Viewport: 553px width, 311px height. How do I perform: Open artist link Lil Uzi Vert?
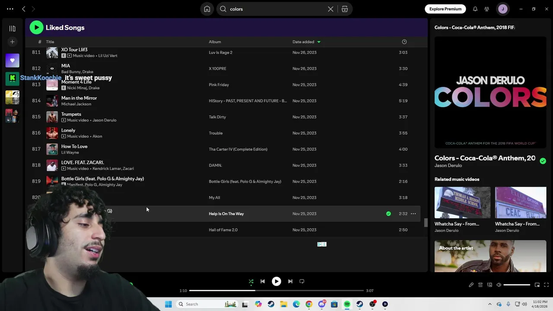pyautogui.click(x=108, y=56)
